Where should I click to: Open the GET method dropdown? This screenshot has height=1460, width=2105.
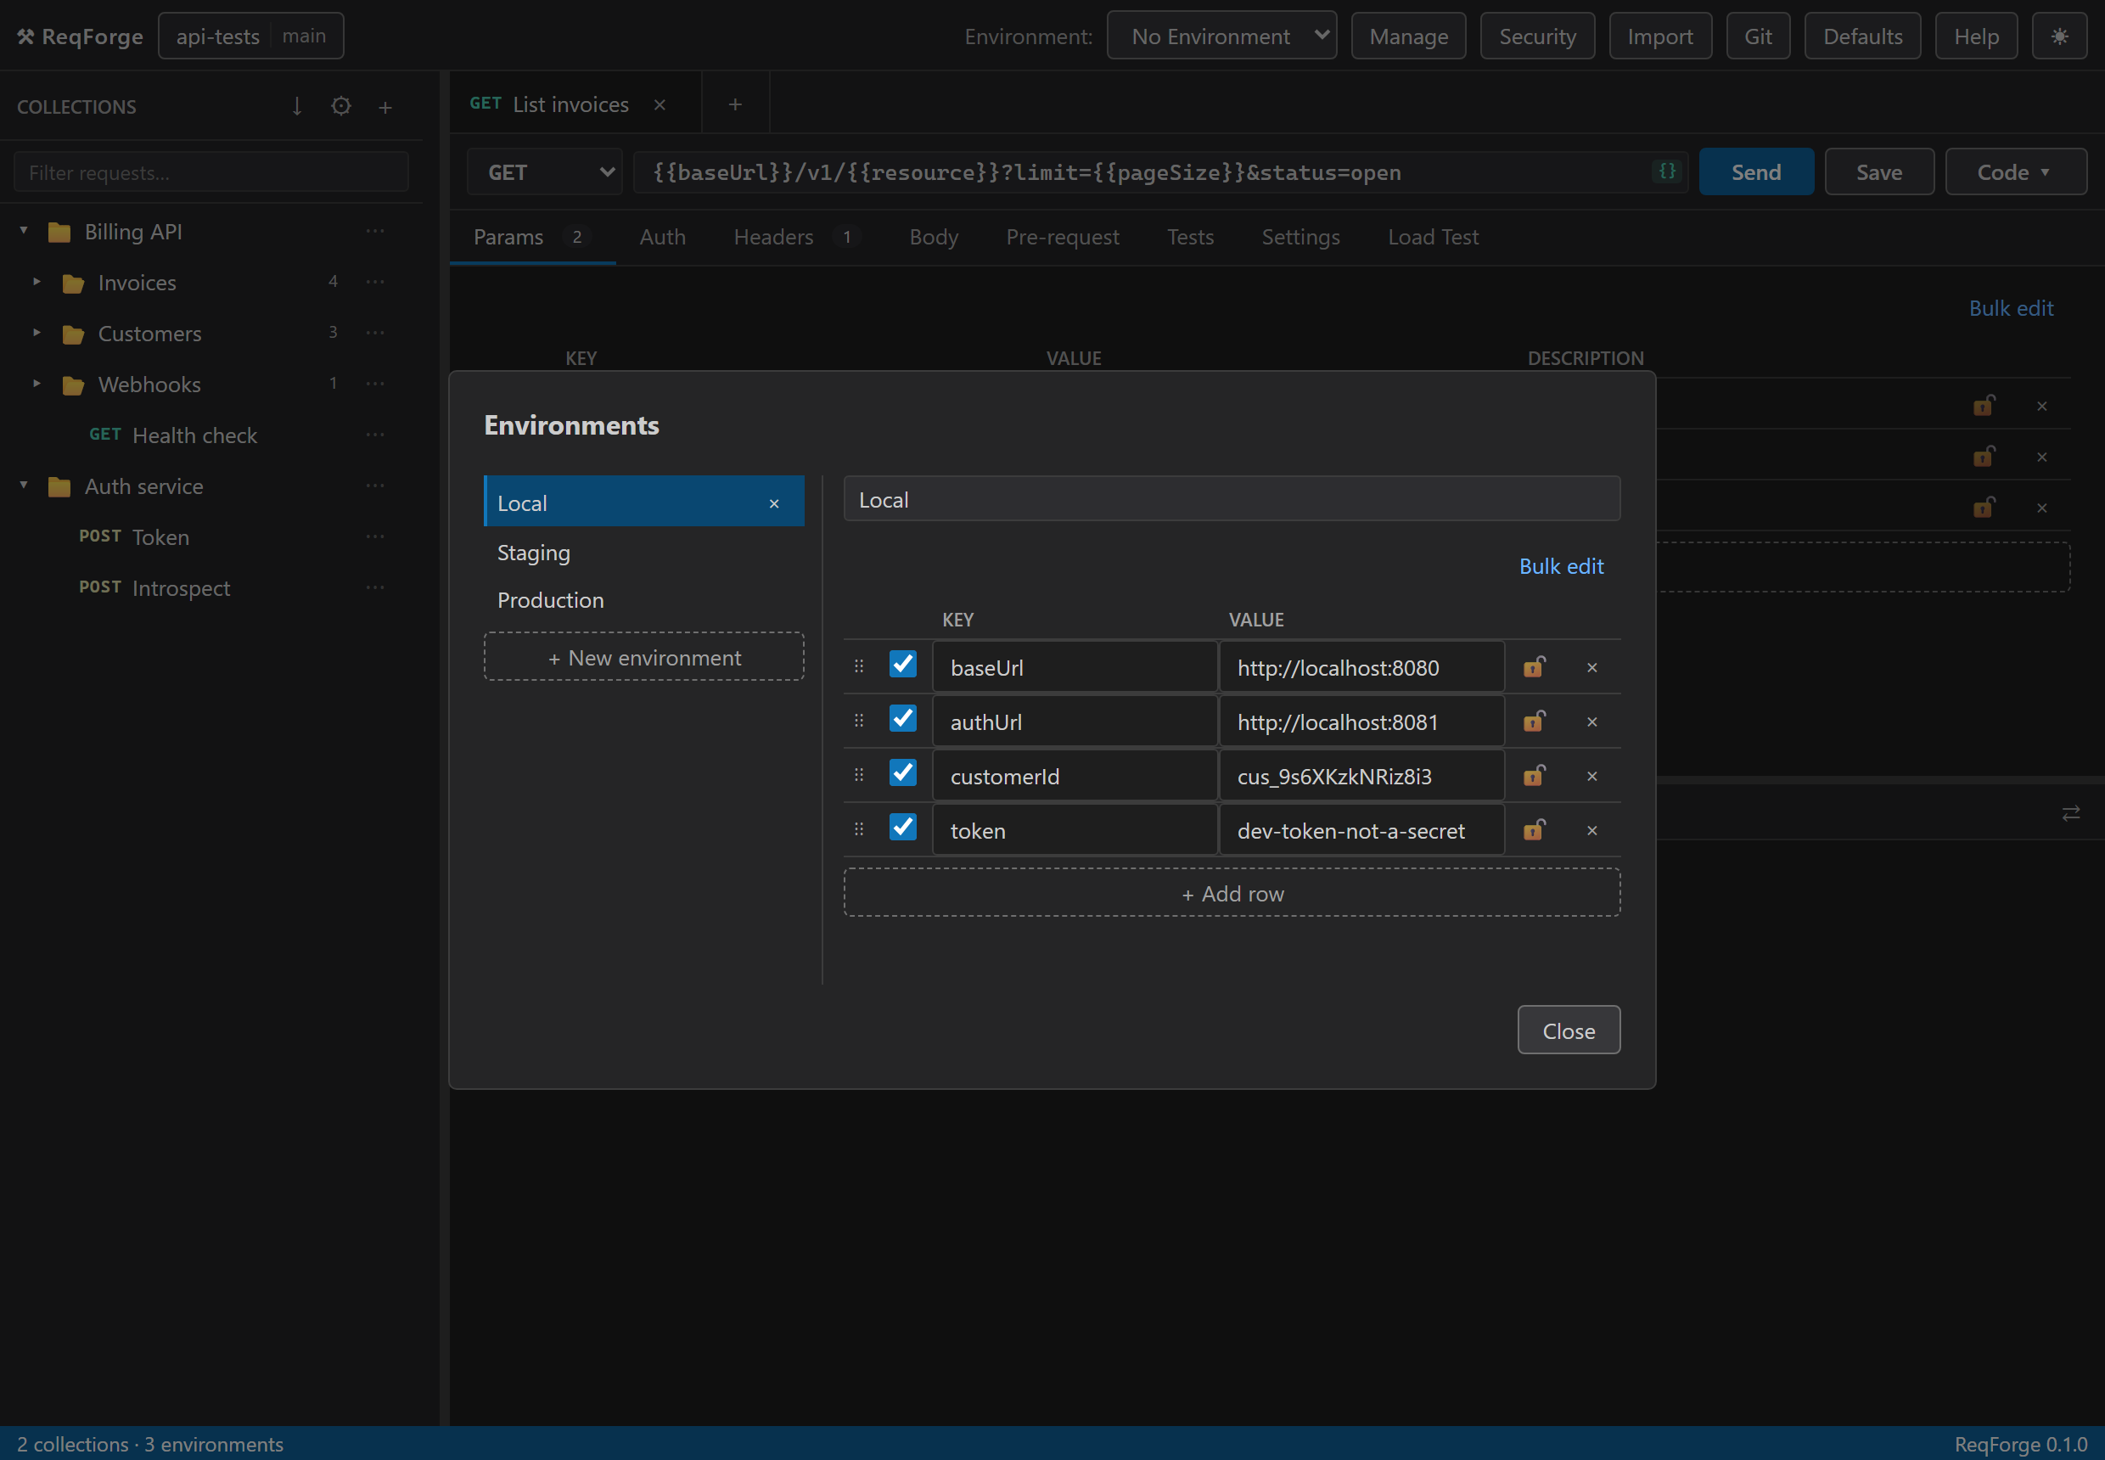(x=544, y=172)
